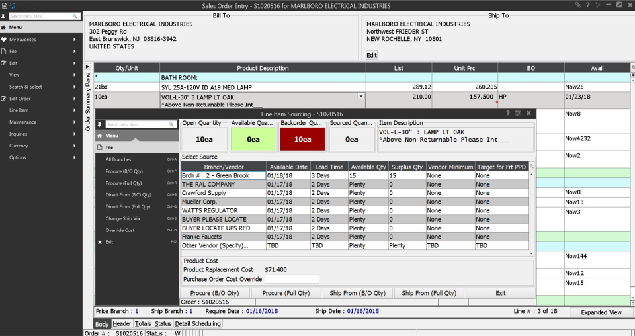Click the Expanded View button
Viewport: 635px width, 336px height.
(x=601, y=312)
